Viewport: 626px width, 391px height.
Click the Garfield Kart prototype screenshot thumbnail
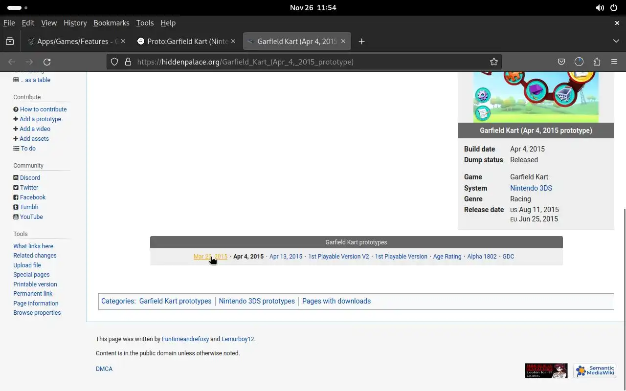pyautogui.click(x=536, y=97)
